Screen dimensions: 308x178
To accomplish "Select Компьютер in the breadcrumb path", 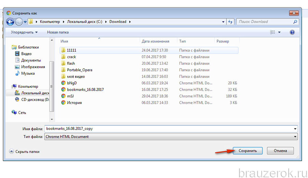I will (x=50, y=22).
